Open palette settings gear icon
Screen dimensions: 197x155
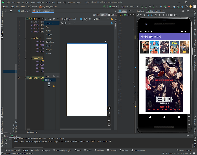pyautogui.click(x=54, y=19)
